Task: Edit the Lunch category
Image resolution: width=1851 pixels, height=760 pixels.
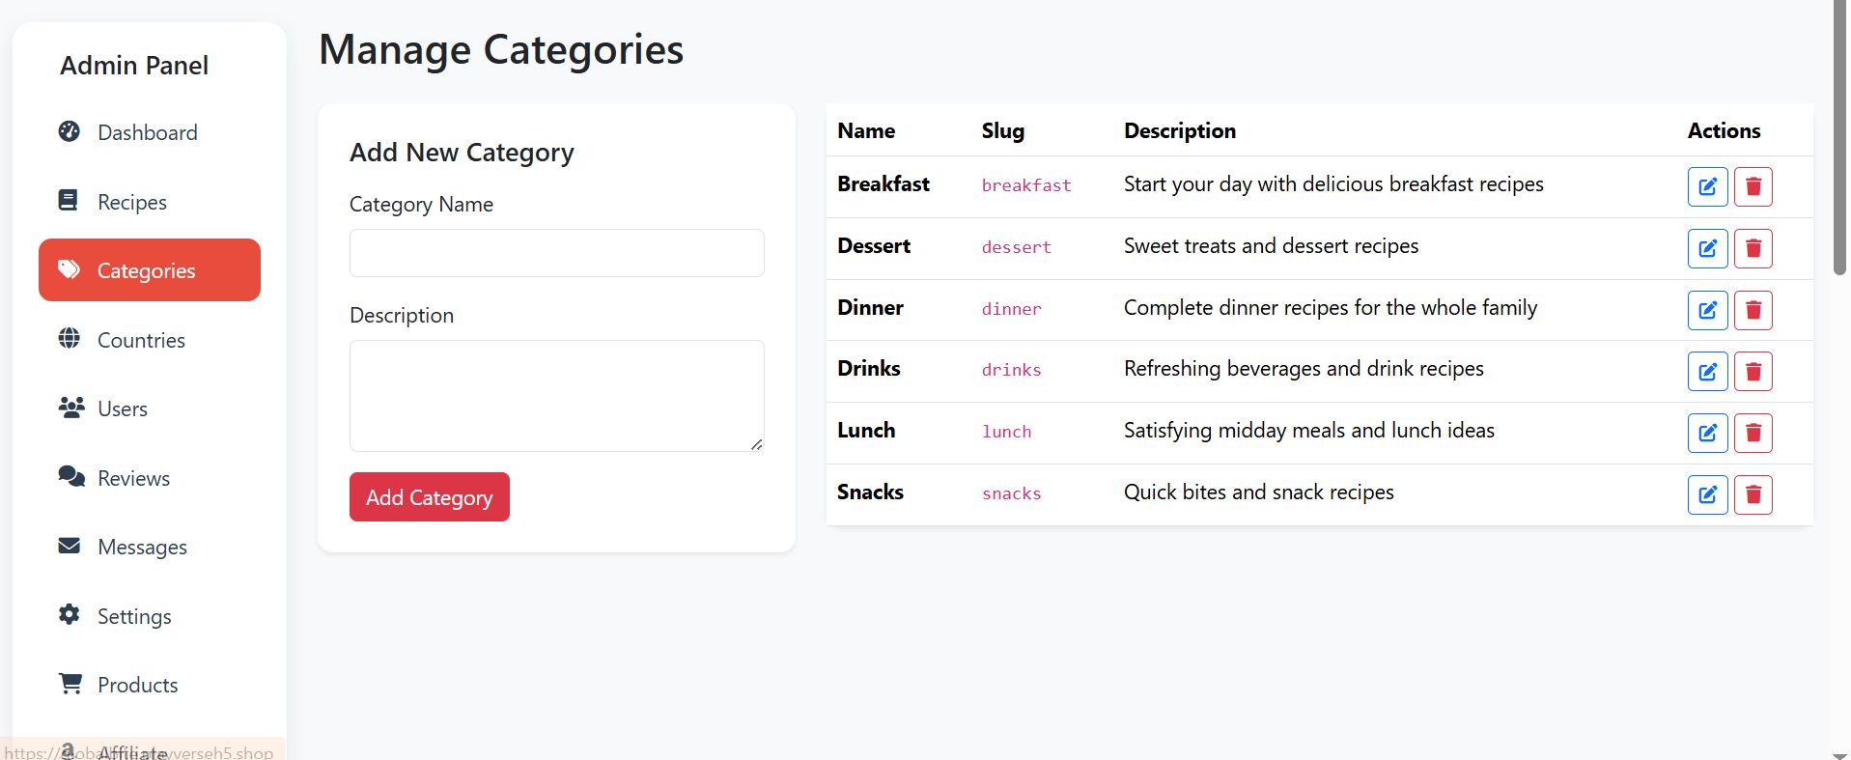Action: pos(1707,433)
